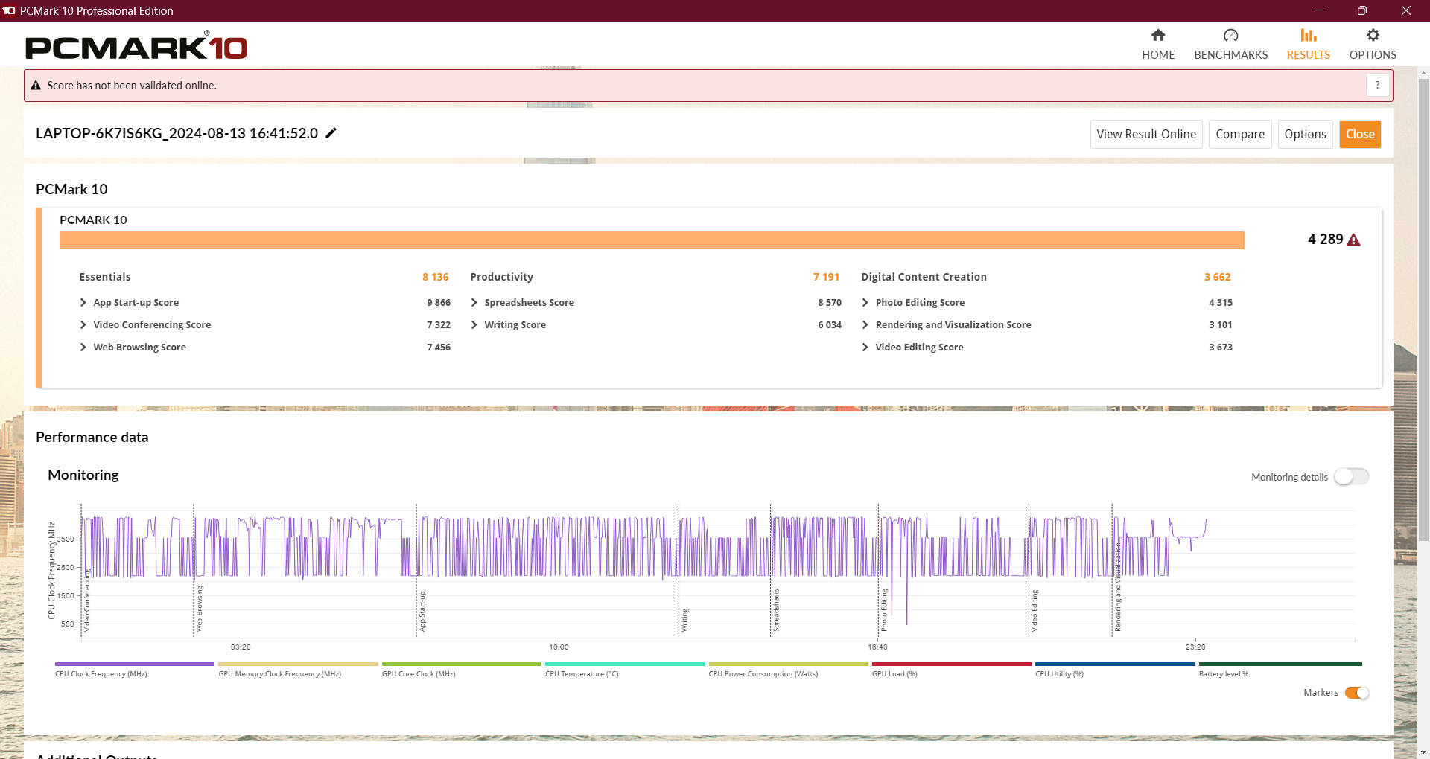This screenshot has width=1430, height=759.
Task: Expand Photo Editing Score details
Action: (x=865, y=303)
